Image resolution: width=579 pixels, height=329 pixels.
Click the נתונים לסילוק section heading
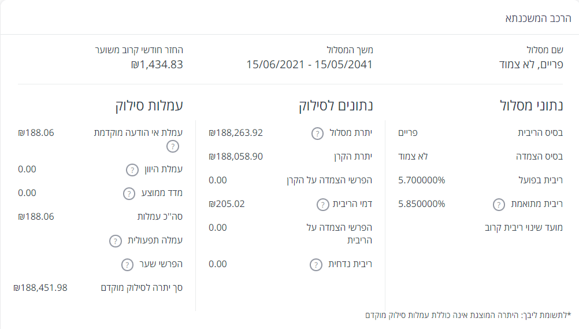336,106
